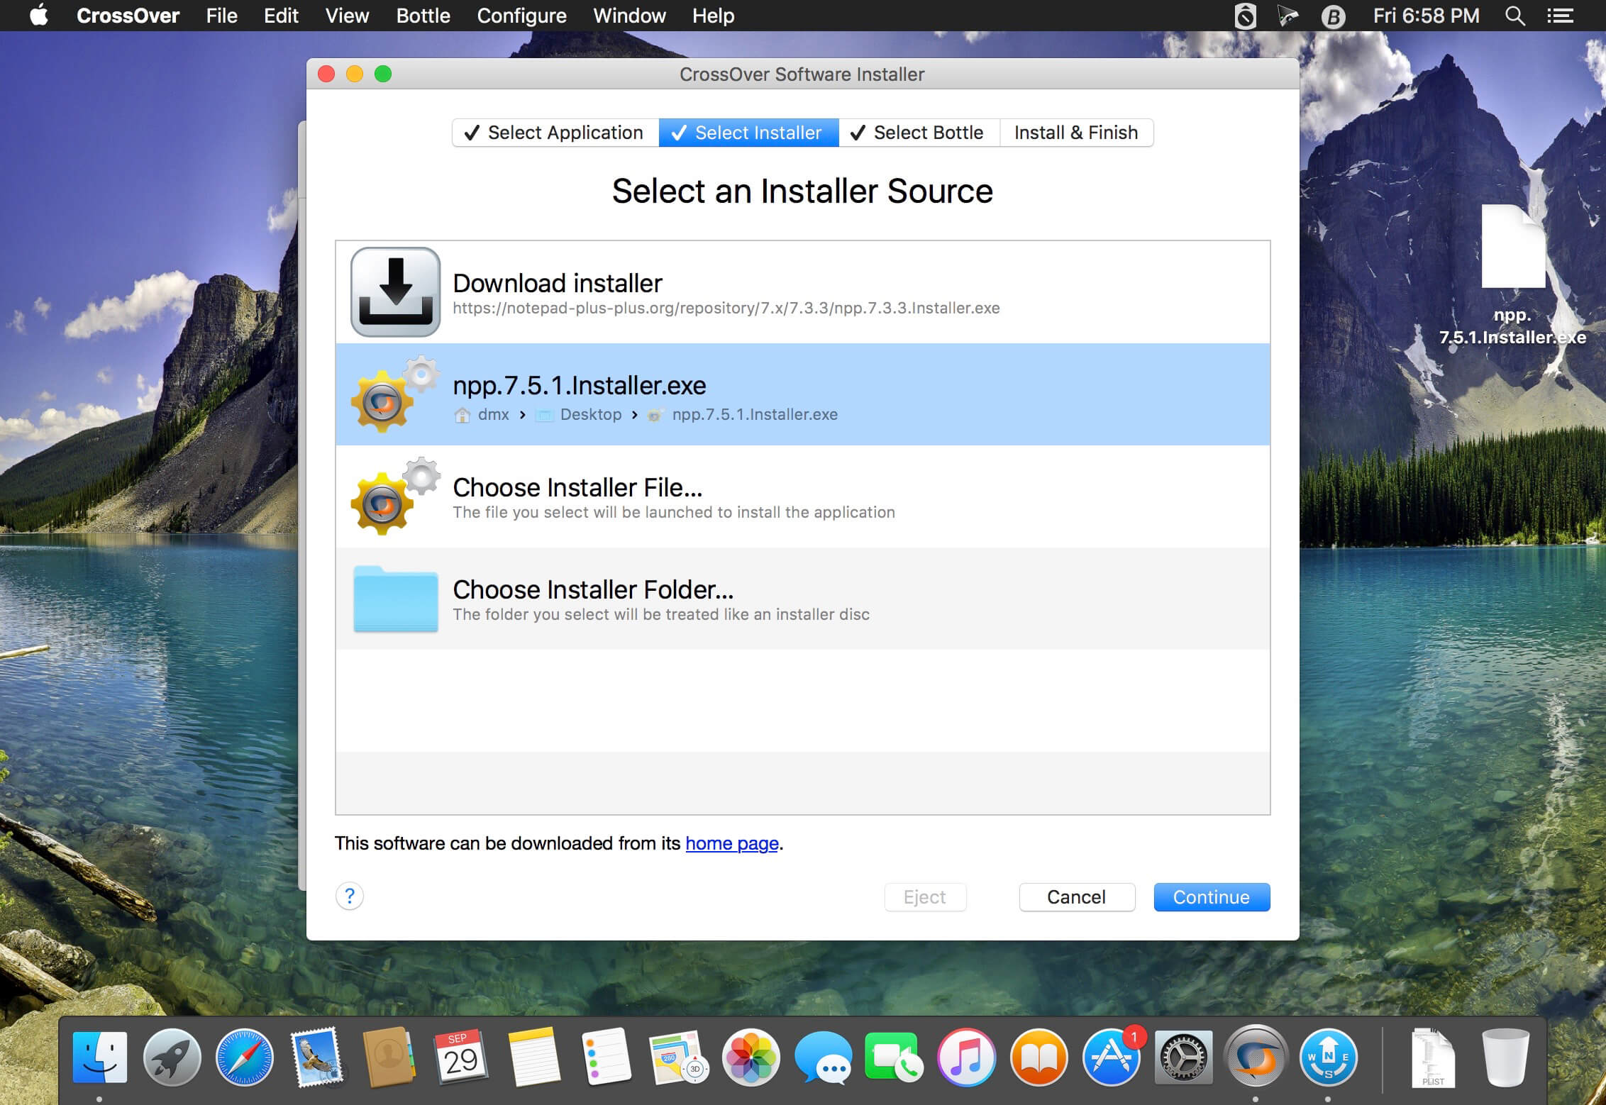The width and height of the screenshot is (1606, 1105).
Task: Open the help question mark button
Action: point(350,896)
